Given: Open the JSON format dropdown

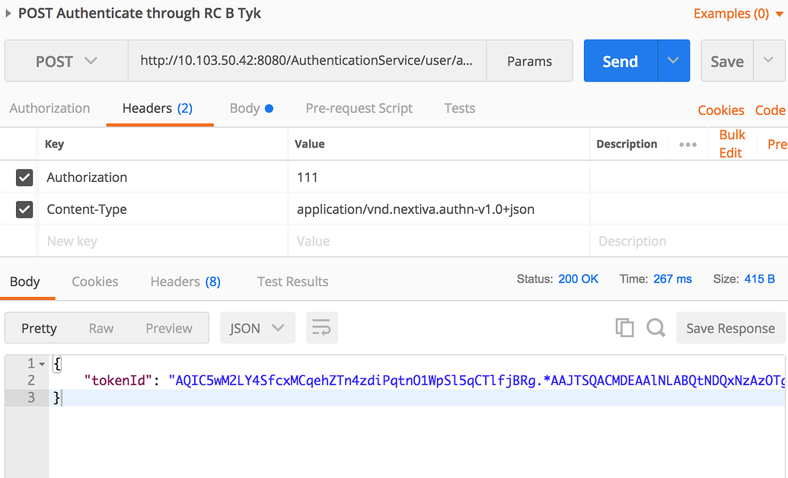Looking at the screenshot, I should (x=257, y=327).
